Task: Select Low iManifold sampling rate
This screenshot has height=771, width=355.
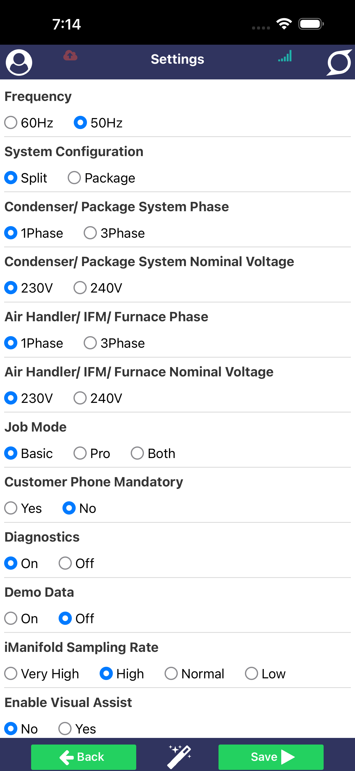Action: click(265, 674)
